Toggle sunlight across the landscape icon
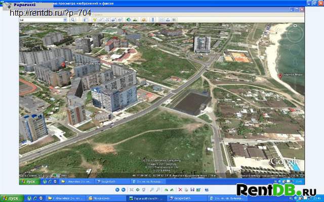The image size is (324, 202). tap(135, 20)
